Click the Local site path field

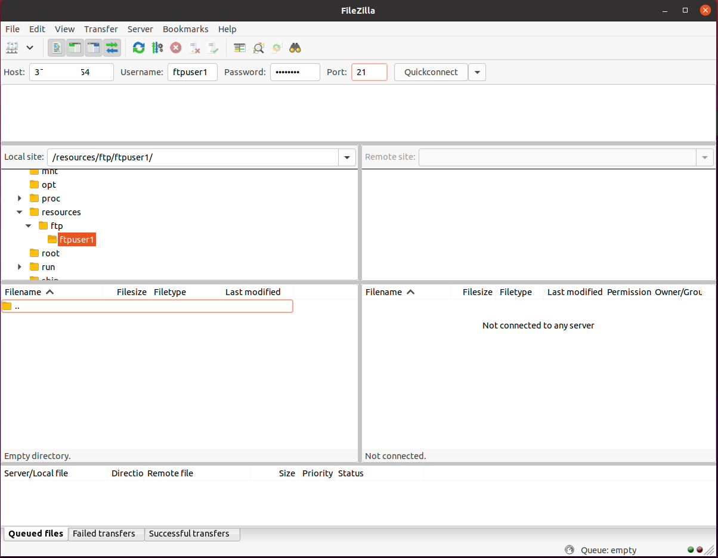(x=193, y=157)
